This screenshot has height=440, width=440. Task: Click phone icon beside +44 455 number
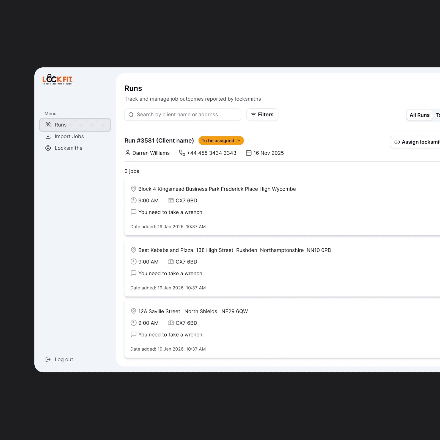182,153
